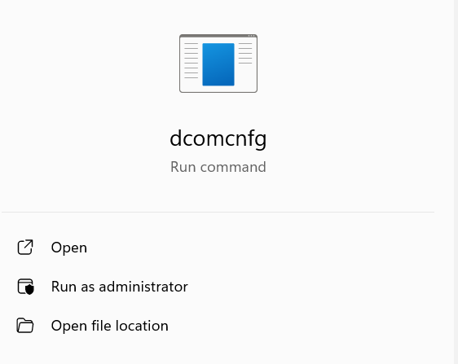This screenshot has height=364, width=458.
Task: Click the Run command subtitle
Action: 218,167
